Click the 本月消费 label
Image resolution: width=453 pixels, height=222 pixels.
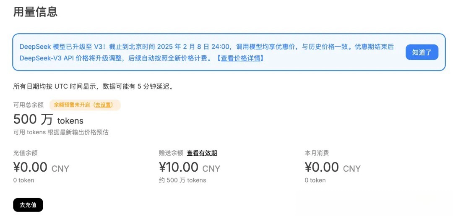(x=317, y=153)
